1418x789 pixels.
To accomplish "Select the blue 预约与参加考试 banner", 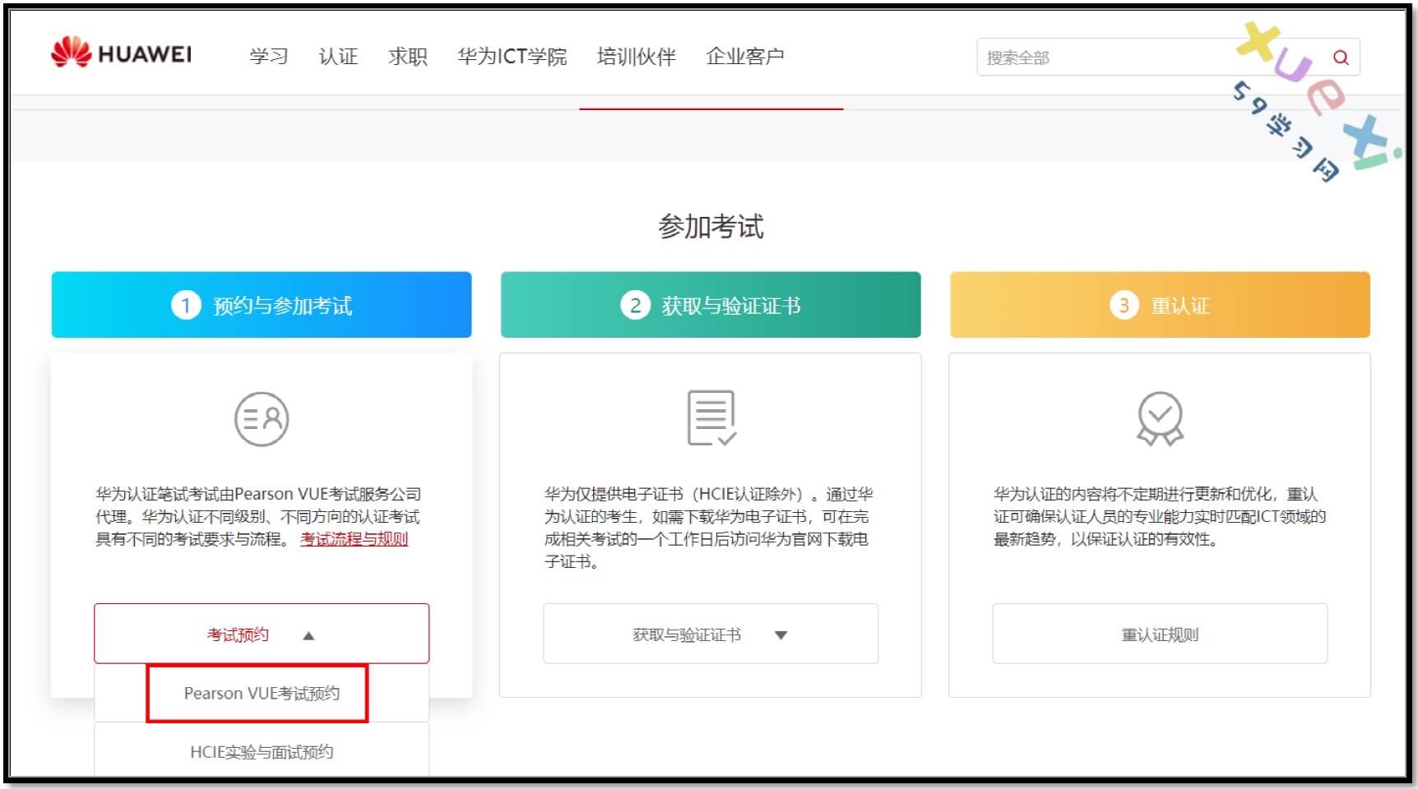I will 262,305.
